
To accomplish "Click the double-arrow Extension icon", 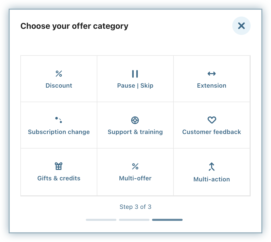I will click(x=212, y=74).
